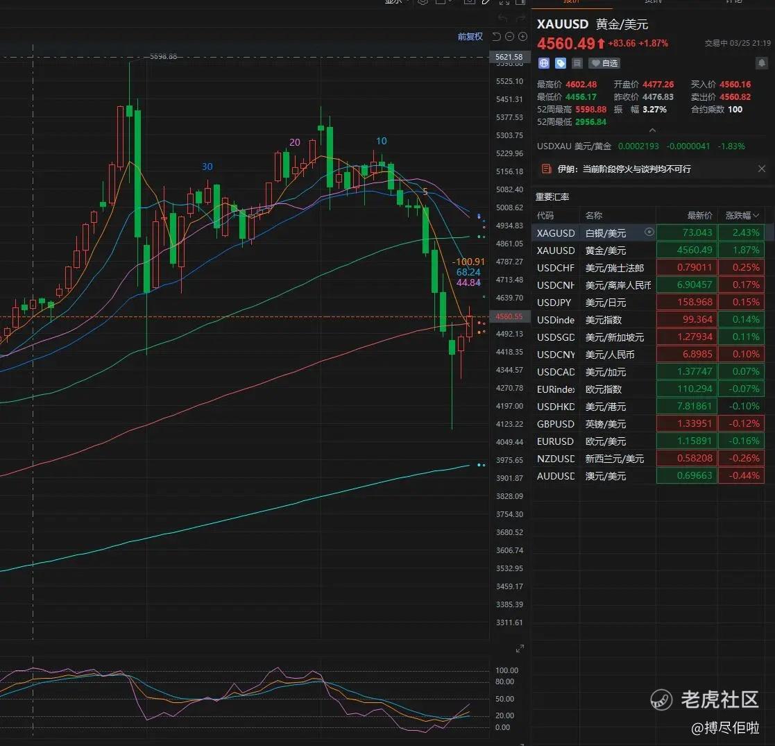This screenshot has height=746, width=775.
Task: Select the AUDUSD 澳元/美元 row
Action: [x=648, y=475]
